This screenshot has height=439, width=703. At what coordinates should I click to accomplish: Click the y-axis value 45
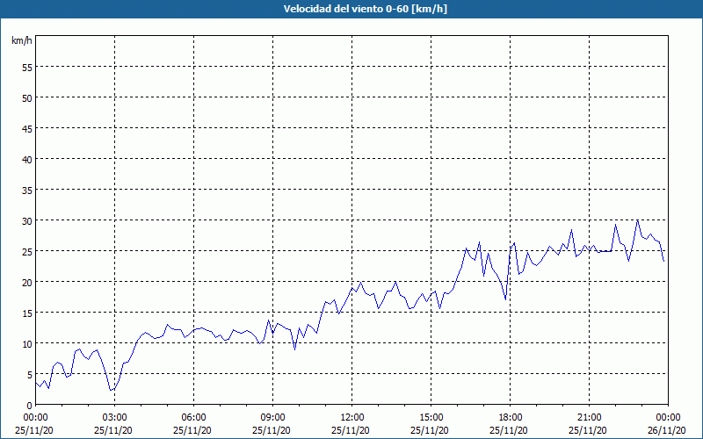pyautogui.click(x=27, y=129)
